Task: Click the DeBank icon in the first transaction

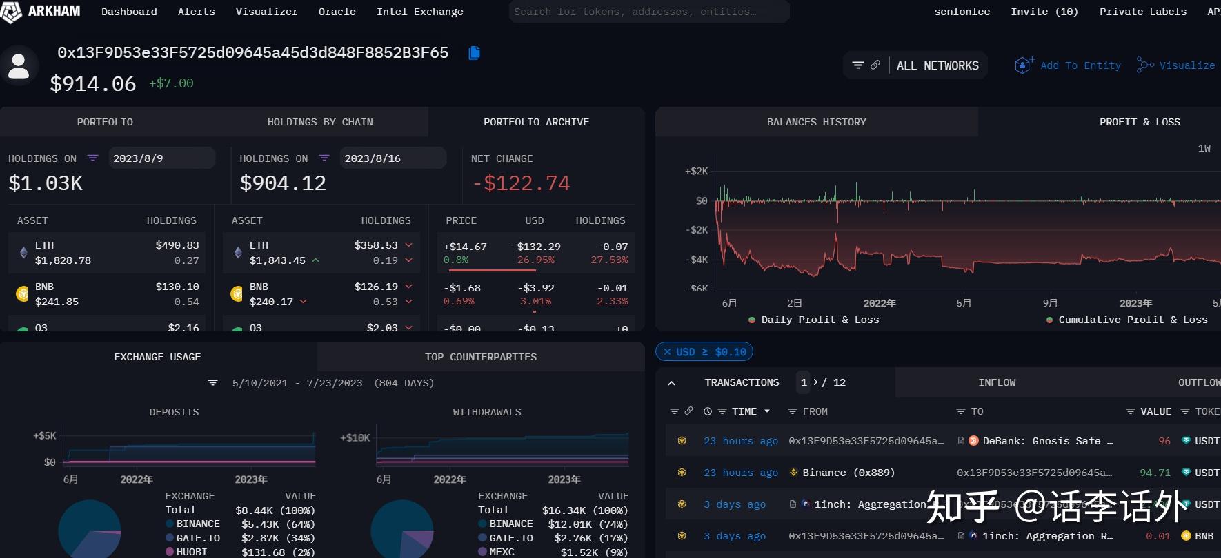Action: click(x=973, y=441)
